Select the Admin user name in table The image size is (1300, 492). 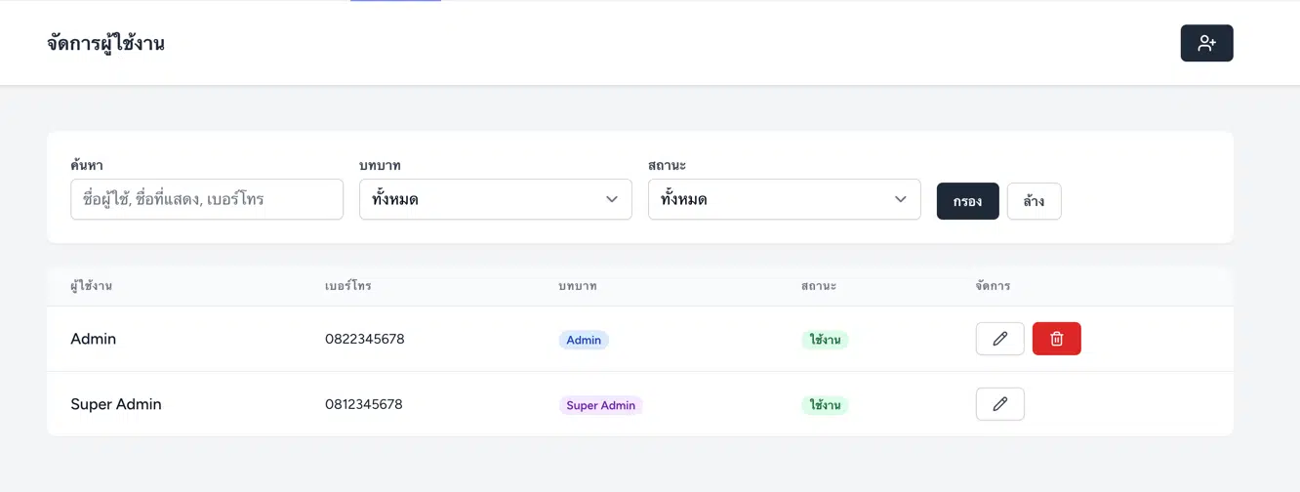click(94, 339)
